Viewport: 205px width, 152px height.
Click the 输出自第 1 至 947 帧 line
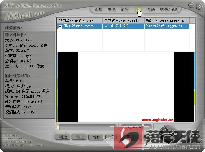(x=24, y=102)
